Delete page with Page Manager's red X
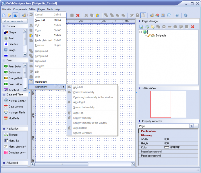201x173 pixels. pyautogui.click(x=193, y=27)
